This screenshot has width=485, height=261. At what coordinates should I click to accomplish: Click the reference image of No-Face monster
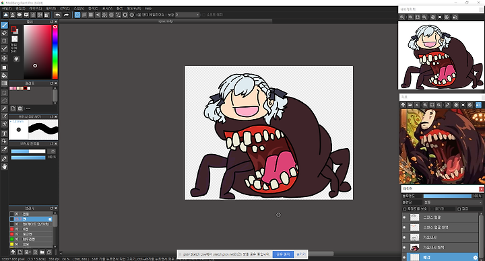point(442,147)
